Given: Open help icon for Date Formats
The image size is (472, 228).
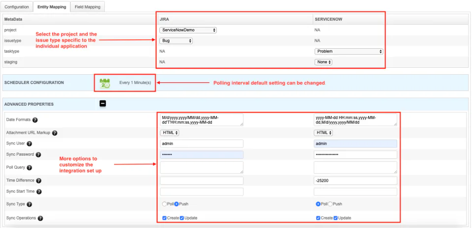Looking at the screenshot, I should click(35, 120).
